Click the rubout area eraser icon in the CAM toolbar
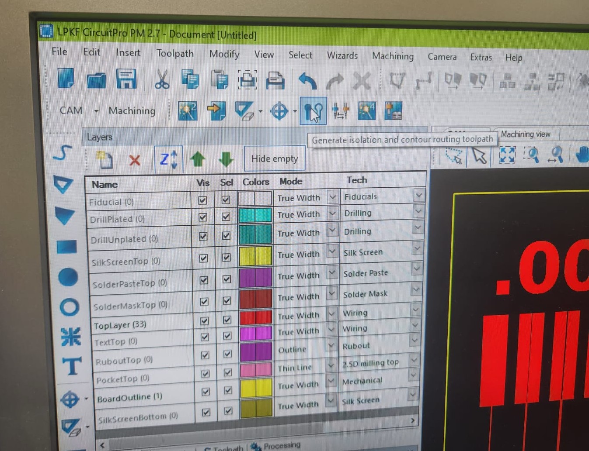Screen dimensions: 589x451 coord(244,111)
